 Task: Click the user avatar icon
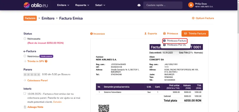[191, 5]
